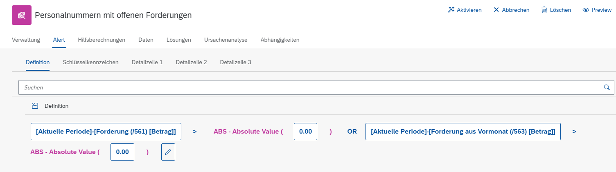Select the Forderung (/561) Betrag operand
This screenshot has height=172, width=616.
coord(106,132)
